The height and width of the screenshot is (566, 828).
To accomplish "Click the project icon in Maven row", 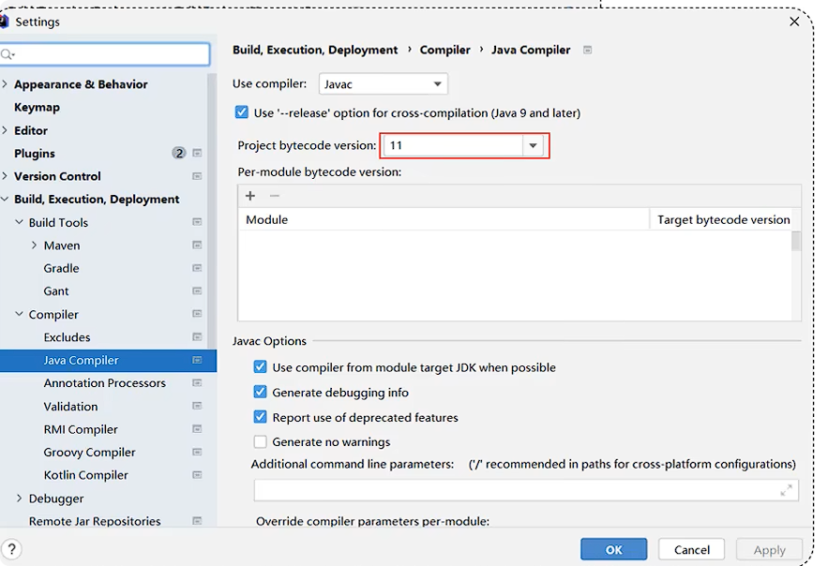I will pos(197,246).
